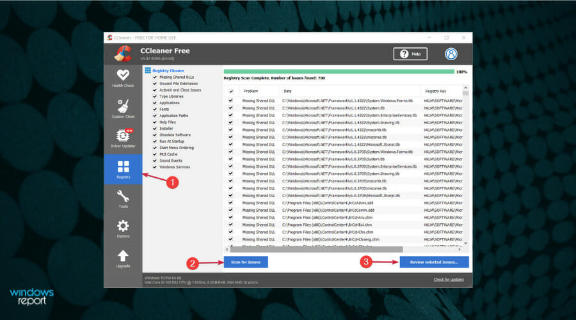Uncheck Unused File Extensions option

pyautogui.click(x=155, y=83)
